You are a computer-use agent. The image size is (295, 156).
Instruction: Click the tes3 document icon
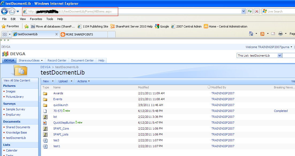[x=45, y=141]
